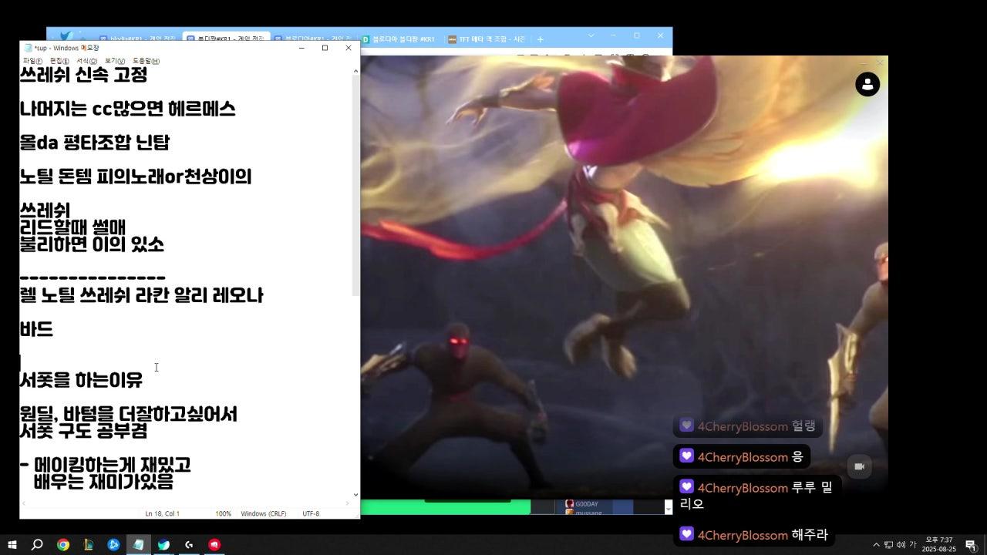Click the heart badge beside the '응' message
Image resolution: width=987 pixels, height=555 pixels.
click(686, 456)
